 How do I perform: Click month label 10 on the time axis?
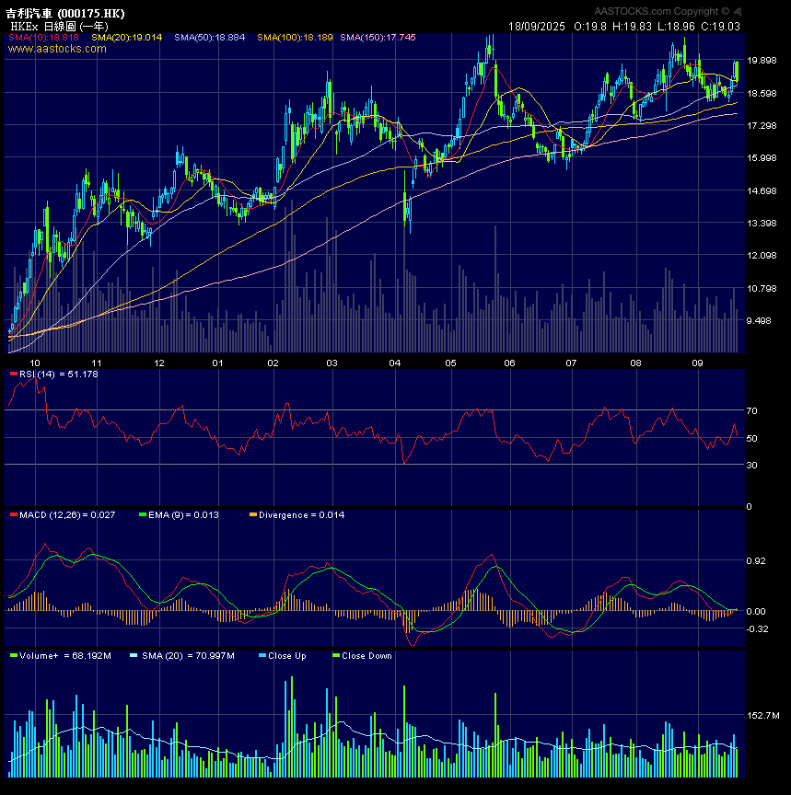(34, 363)
